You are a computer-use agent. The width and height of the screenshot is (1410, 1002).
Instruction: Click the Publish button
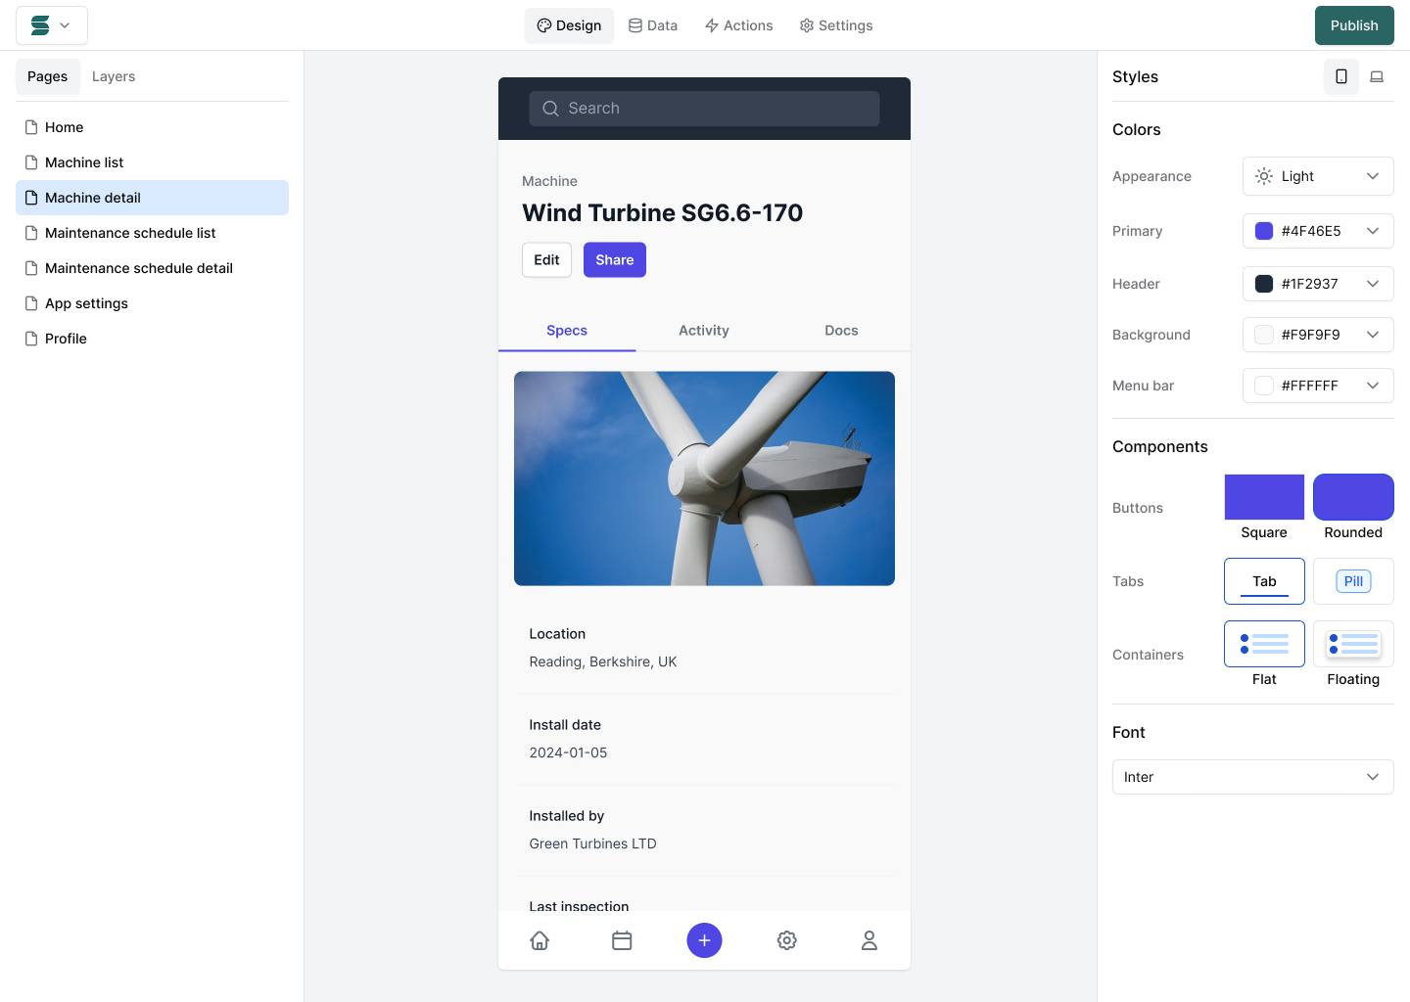[x=1353, y=25]
